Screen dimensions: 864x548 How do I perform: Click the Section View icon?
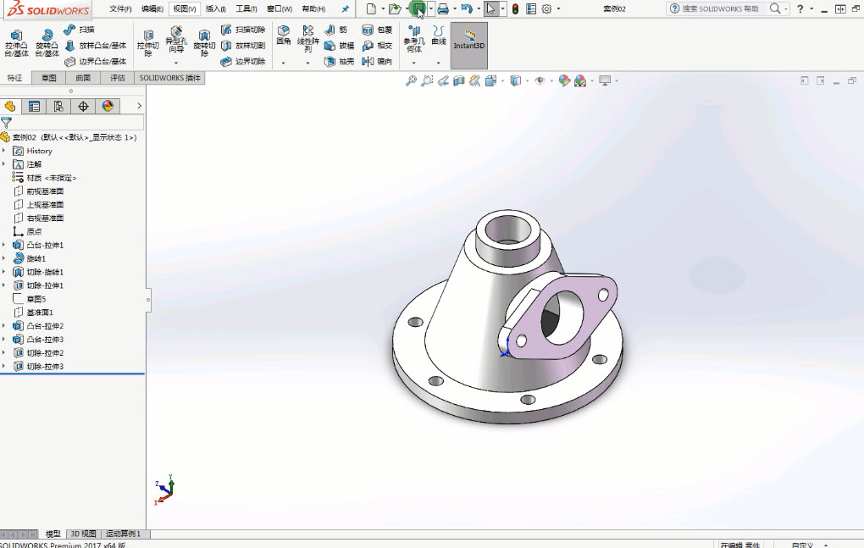[x=459, y=81]
